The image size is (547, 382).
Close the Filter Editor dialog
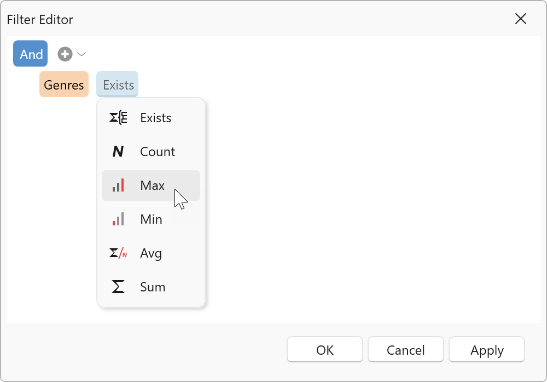(521, 19)
